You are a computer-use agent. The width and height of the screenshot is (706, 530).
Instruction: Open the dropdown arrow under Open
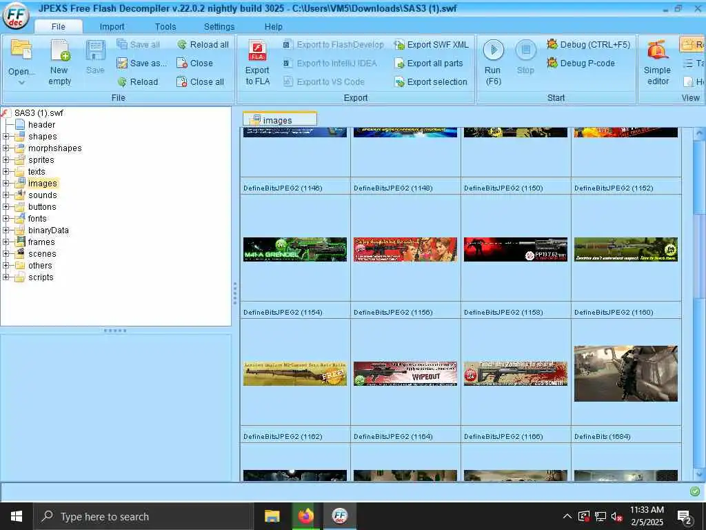(21, 83)
